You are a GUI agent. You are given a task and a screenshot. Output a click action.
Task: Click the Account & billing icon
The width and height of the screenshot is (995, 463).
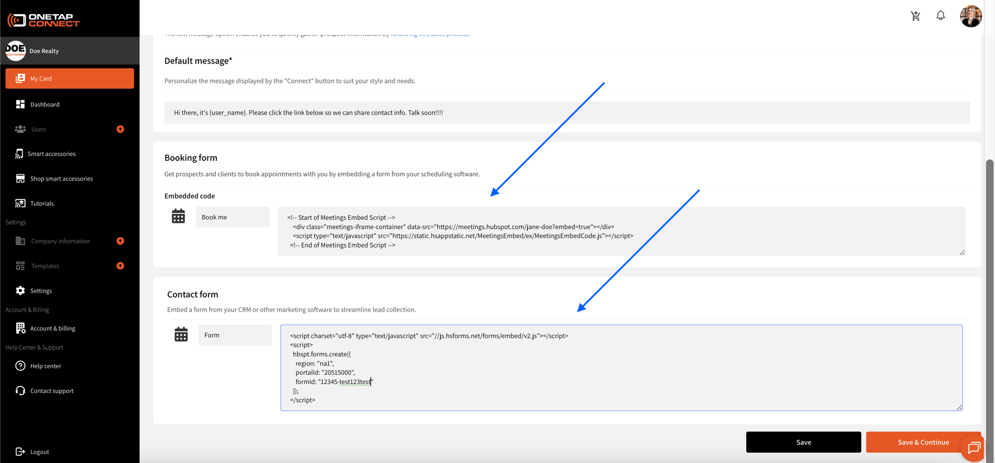click(20, 328)
